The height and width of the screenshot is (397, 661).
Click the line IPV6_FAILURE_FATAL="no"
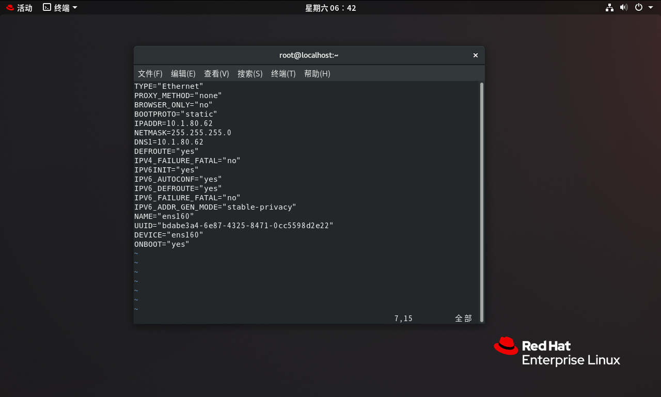[187, 198]
